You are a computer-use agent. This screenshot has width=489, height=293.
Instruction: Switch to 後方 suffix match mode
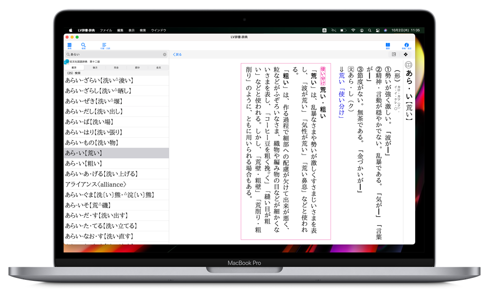[95, 67]
